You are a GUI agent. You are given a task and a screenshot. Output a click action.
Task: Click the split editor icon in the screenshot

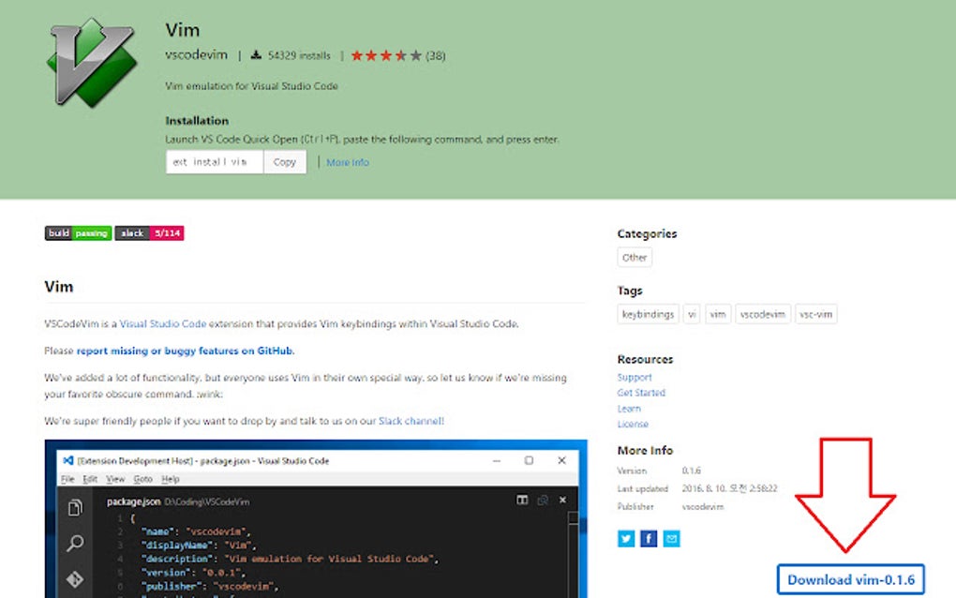(522, 500)
